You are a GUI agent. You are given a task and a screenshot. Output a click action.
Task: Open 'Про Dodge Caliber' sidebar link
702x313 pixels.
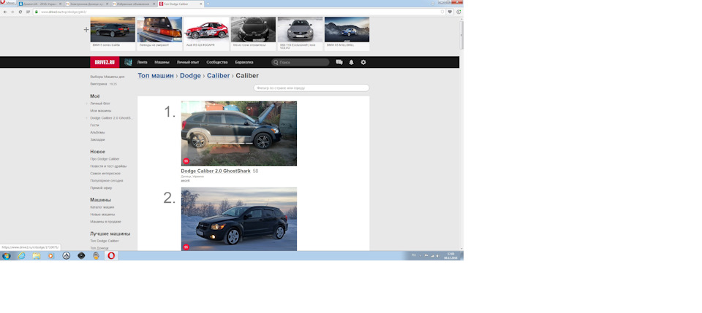coord(105,159)
